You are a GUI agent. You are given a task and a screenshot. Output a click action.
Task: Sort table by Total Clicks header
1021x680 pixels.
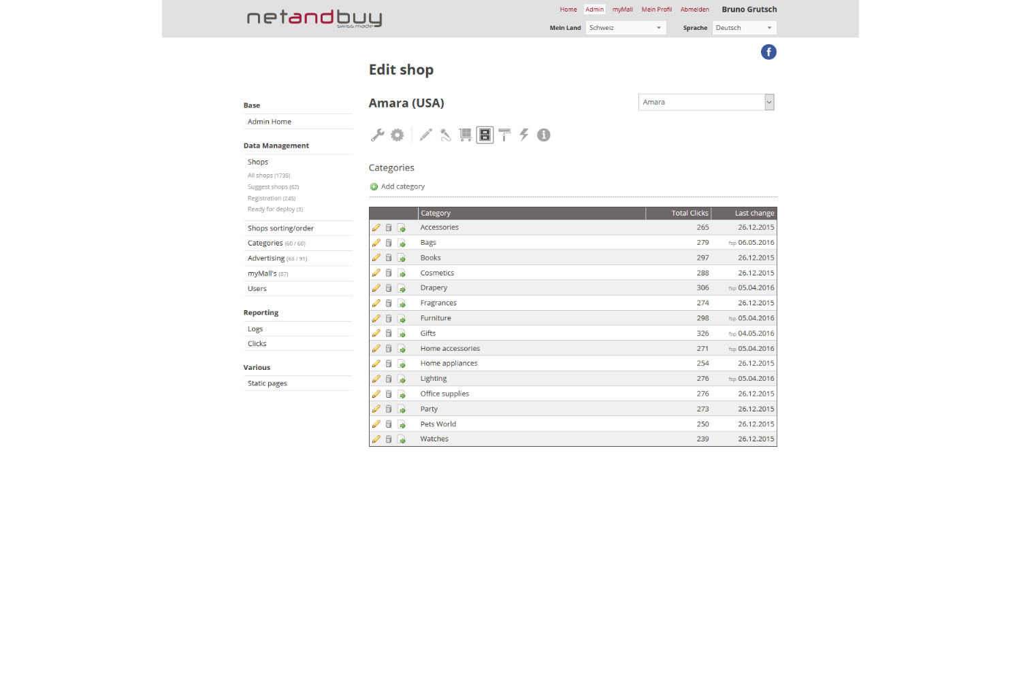(x=690, y=213)
